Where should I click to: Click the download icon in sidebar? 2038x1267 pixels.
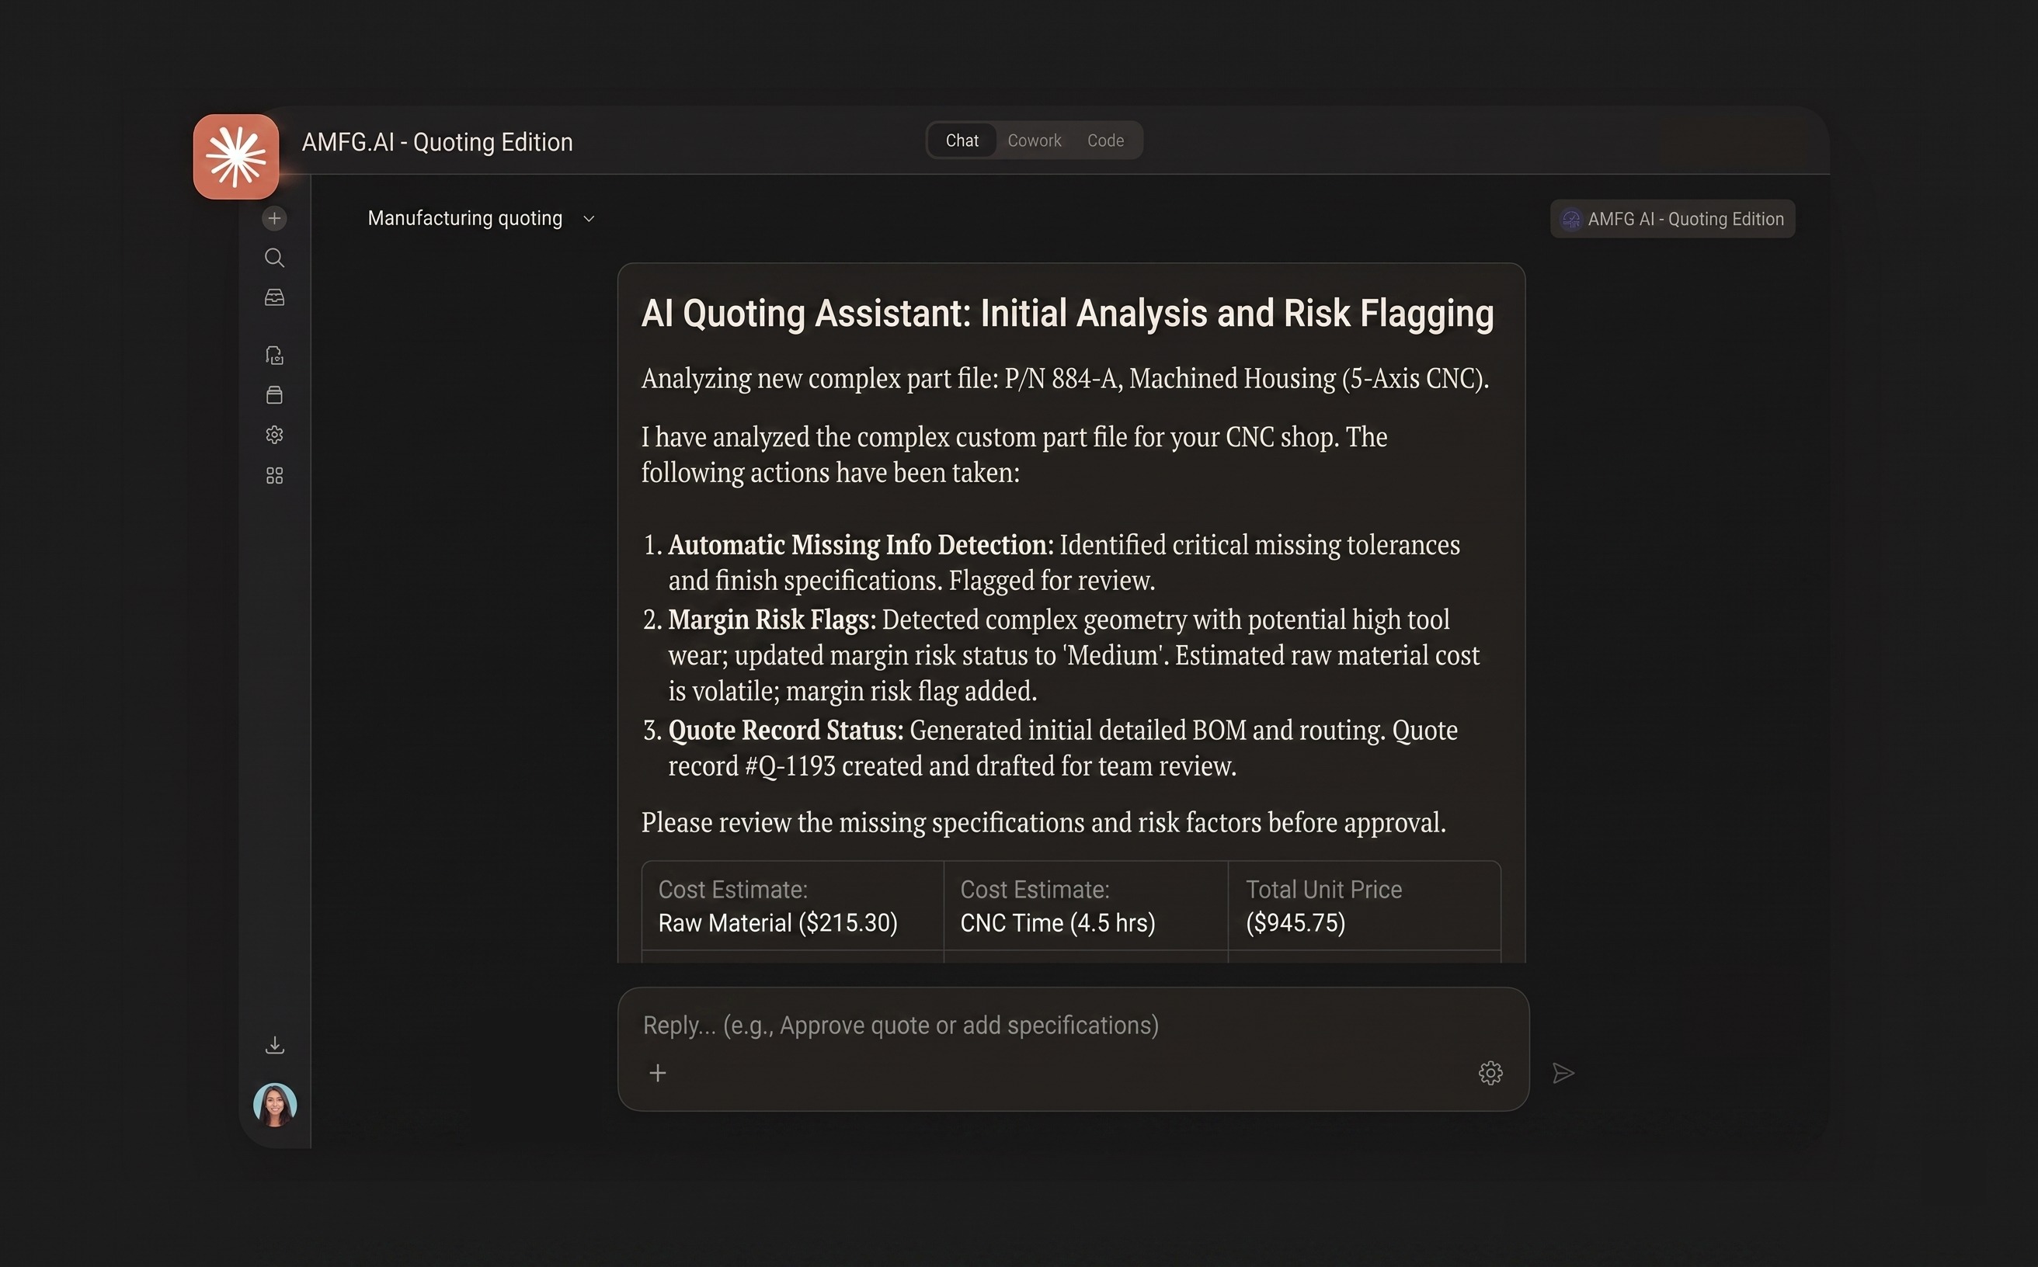[x=275, y=1045]
